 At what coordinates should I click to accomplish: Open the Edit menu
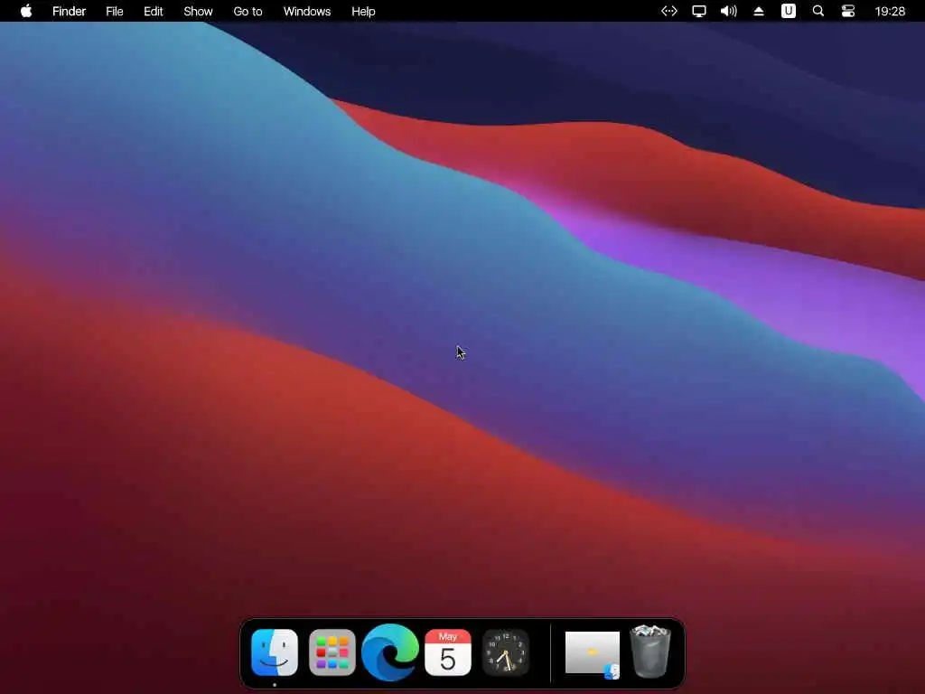[x=154, y=11]
